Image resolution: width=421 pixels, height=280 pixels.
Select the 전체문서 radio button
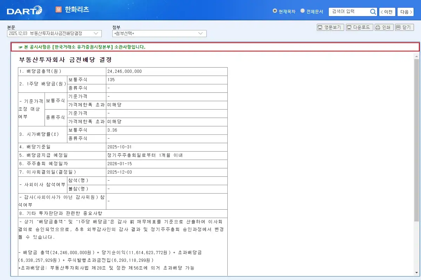[302, 11]
